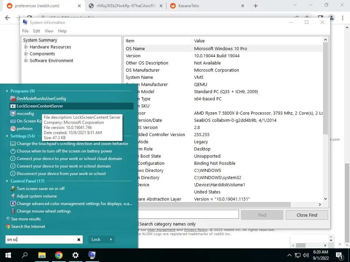This screenshot has height=262, width=350.
Task: Click the Lock button
Action: point(96,239)
